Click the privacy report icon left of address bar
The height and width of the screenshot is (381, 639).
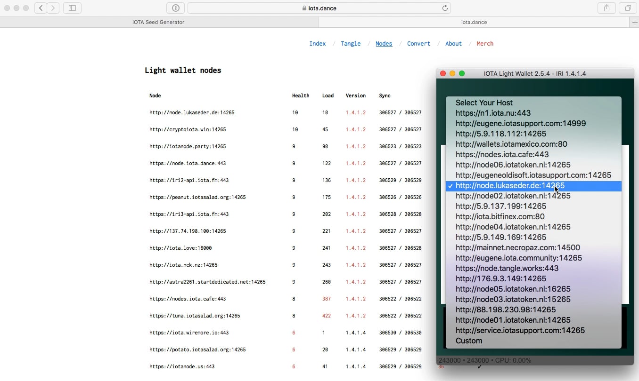point(175,8)
